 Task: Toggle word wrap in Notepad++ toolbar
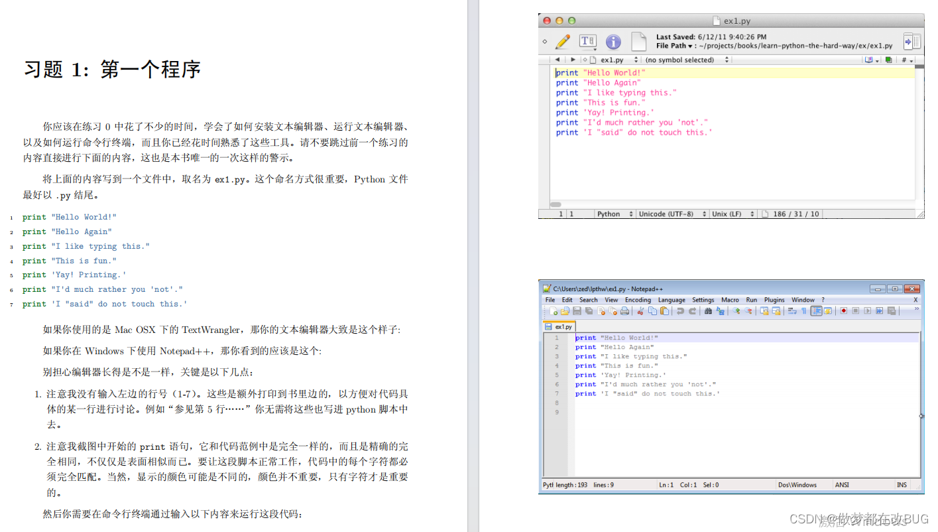[x=791, y=311]
